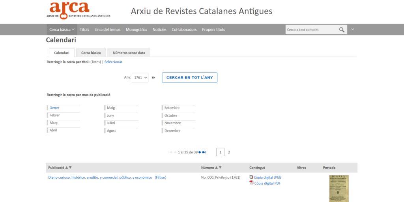
Task: Open Còpia digital JPEG link
Action: 268,177
